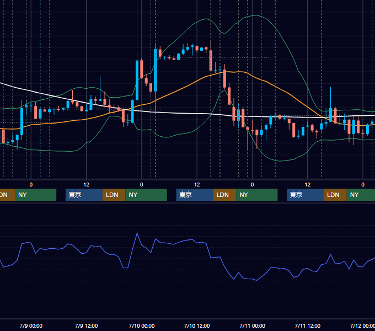Select the NY session block spanning 7/11 00:00
375x331 pixels.
[257, 195]
